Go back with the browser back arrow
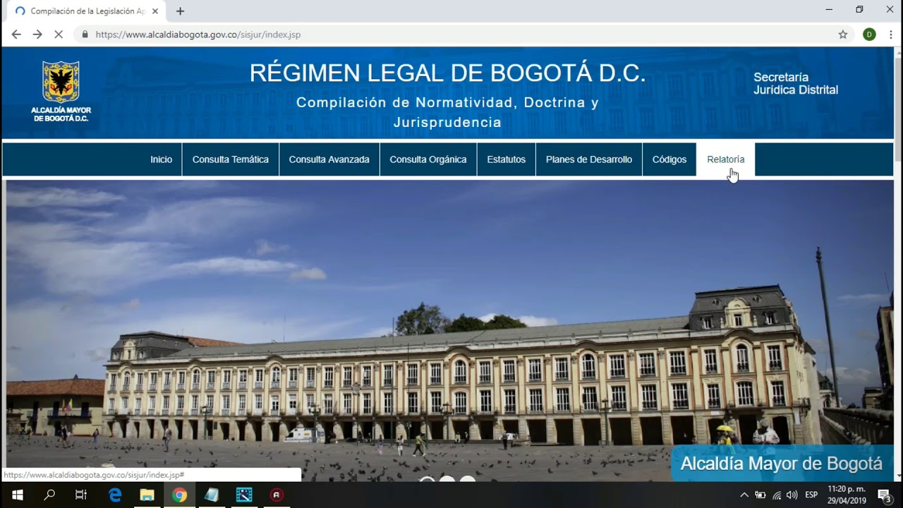Viewport: 903px width, 508px height. click(x=16, y=34)
